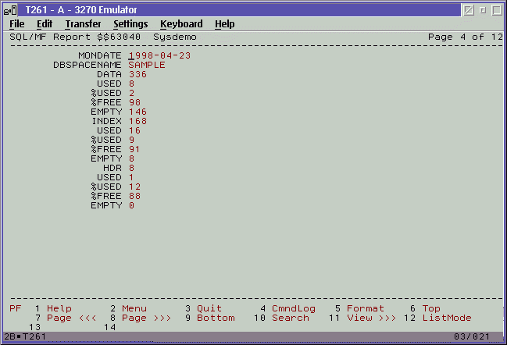
Task: Click the %USED value 12
Action: (x=134, y=187)
